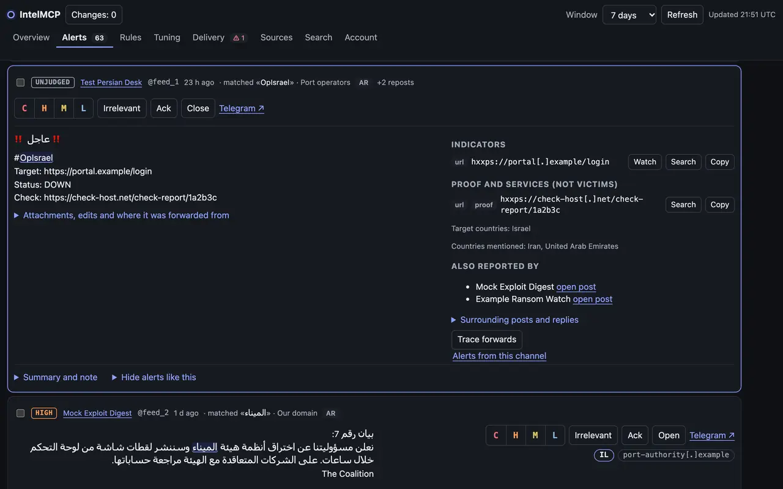Expand Surrounding posts and replies
Screen dimensions: 783x489
(515, 320)
